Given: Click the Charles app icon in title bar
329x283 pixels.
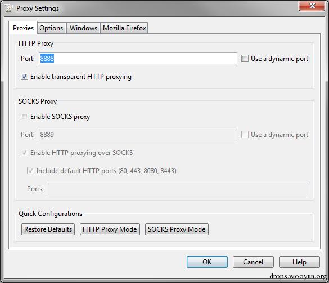Looking at the screenshot, I should pos(8,8).
